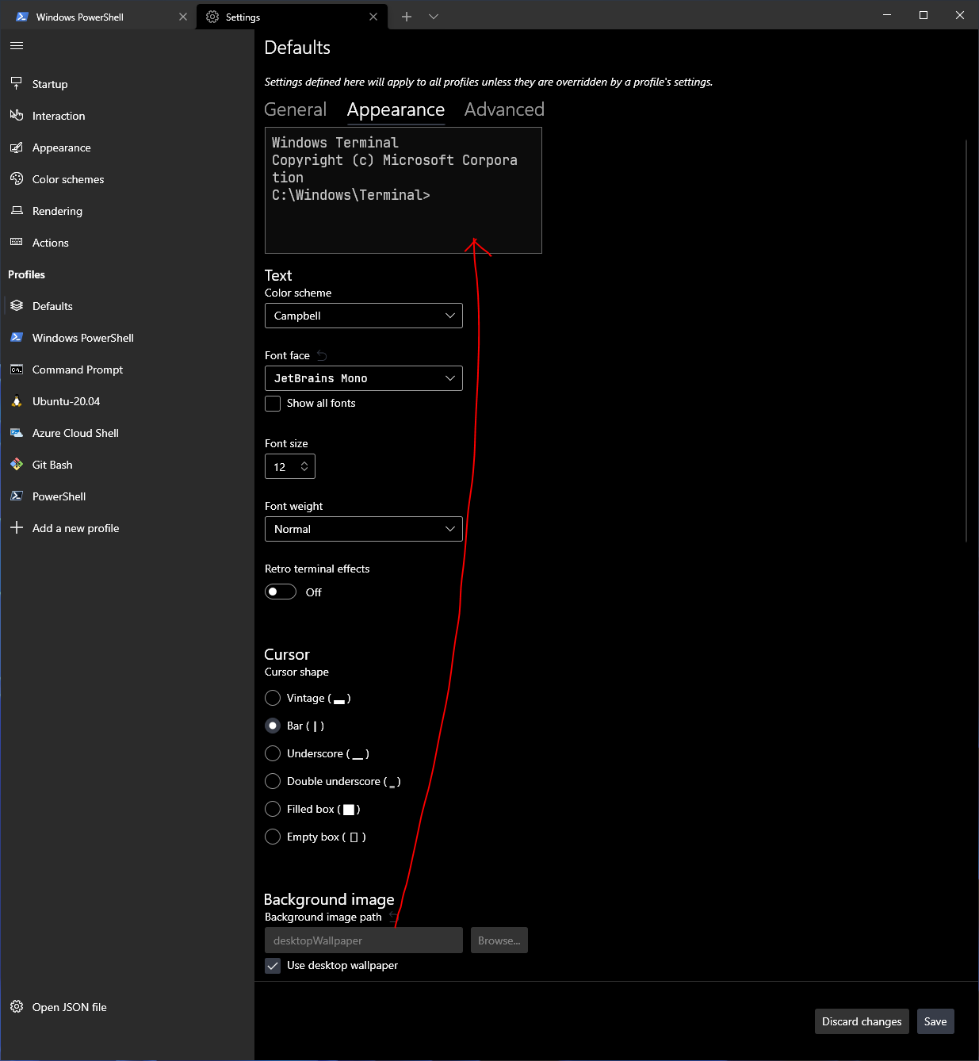This screenshot has height=1061, width=979.
Task: Click Discard changes button
Action: [x=862, y=1021]
